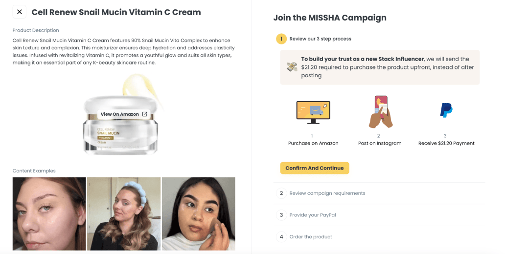The height and width of the screenshot is (254, 505).
Task: Click the Amazon delivery monitor icon
Action: pyautogui.click(x=313, y=112)
